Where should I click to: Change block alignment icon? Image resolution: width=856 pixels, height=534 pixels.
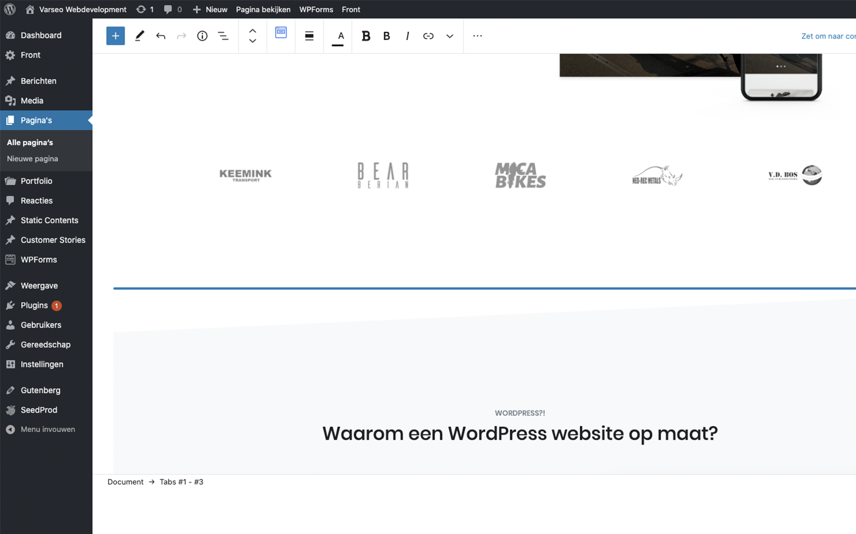point(309,36)
